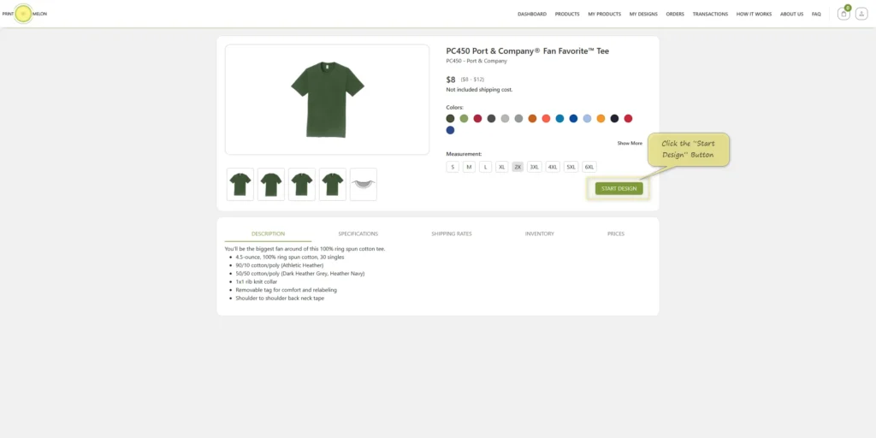876x438 pixels.
Task: Switch to the Description tab
Action: tap(268, 234)
